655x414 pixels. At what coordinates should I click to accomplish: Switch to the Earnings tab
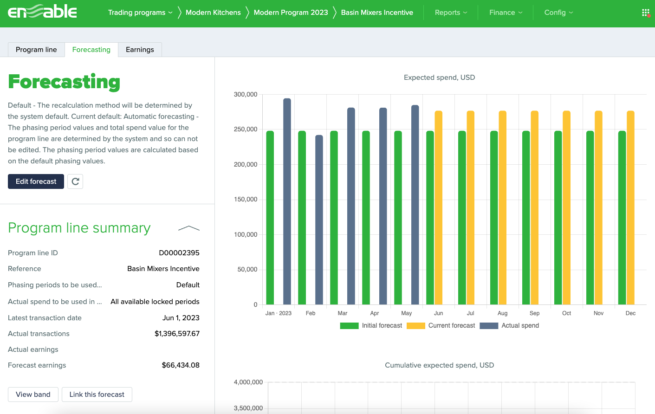140,50
